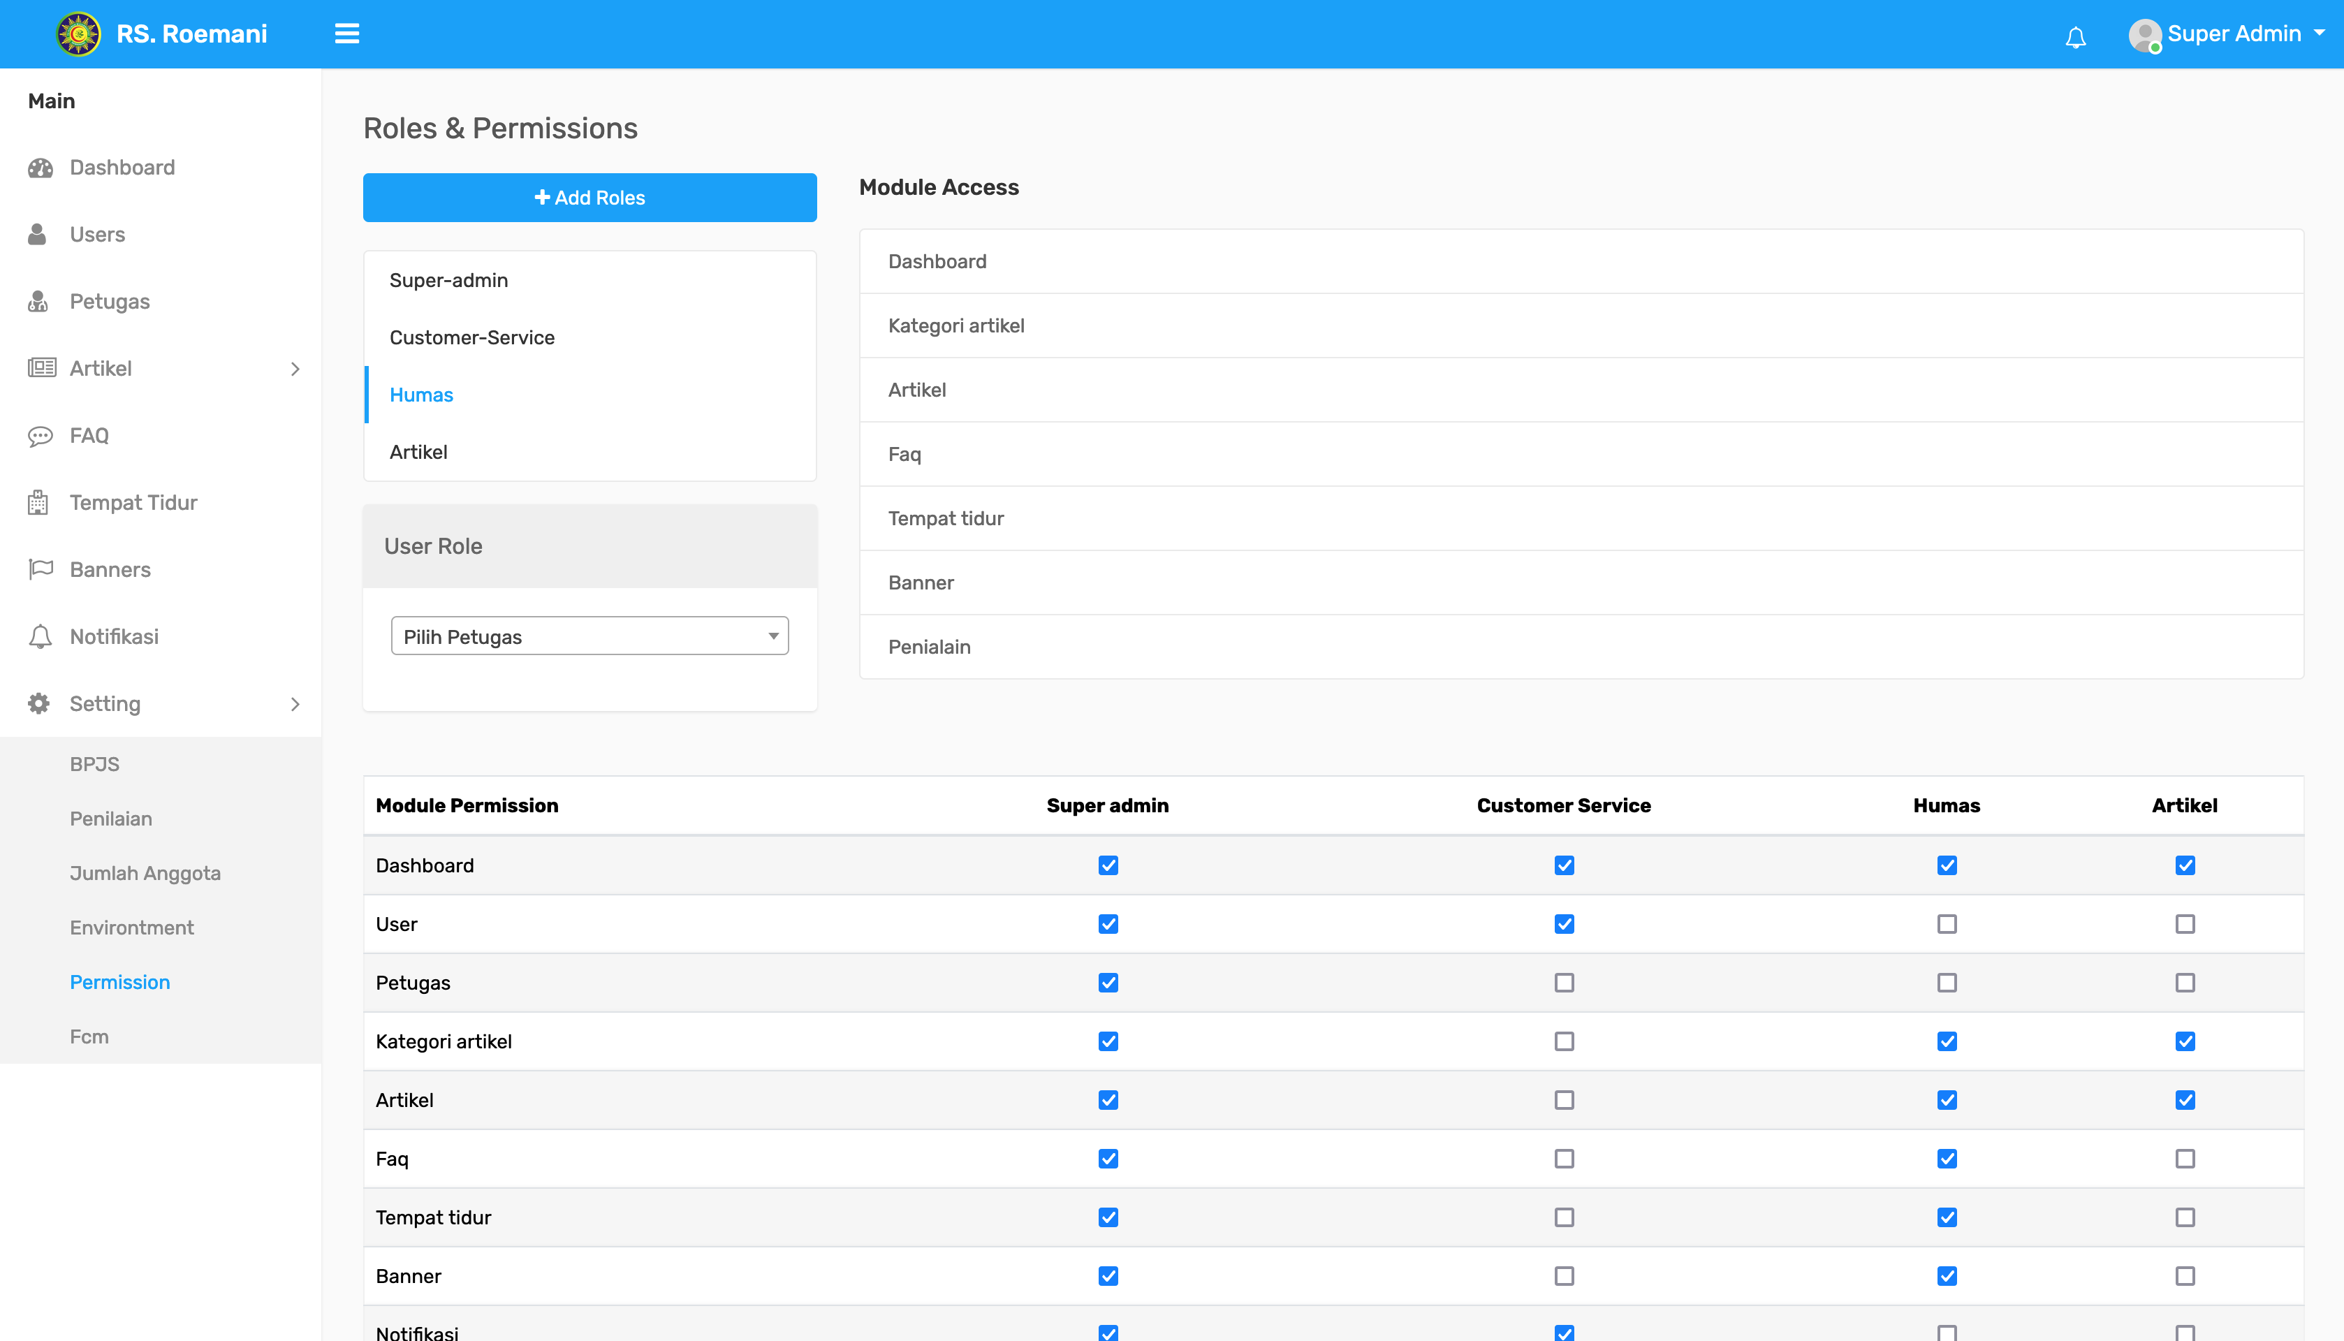This screenshot has width=2344, height=1341.
Task: Open Penilaian setting submenu item
Action: [112, 819]
